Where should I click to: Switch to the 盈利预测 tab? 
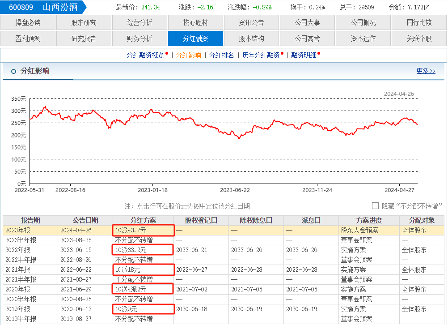click(28, 38)
